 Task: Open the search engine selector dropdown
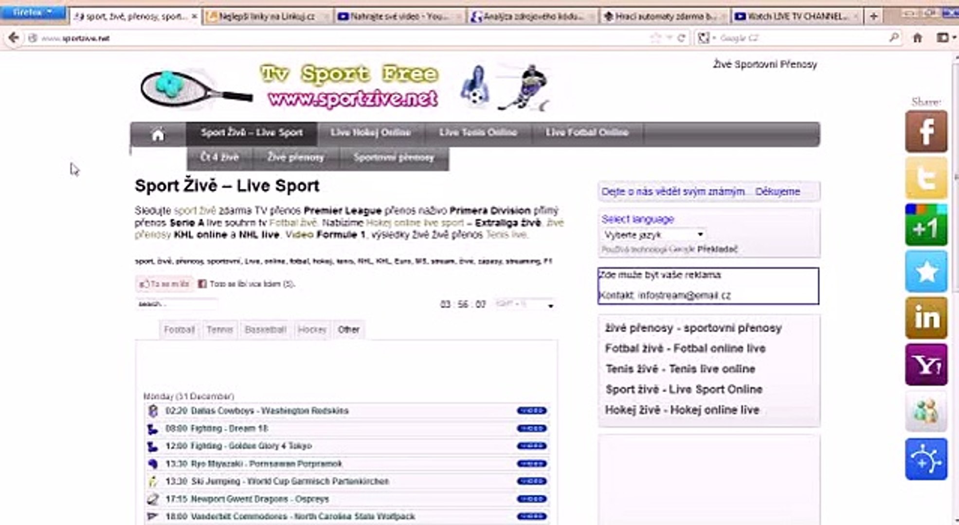[x=706, y=38]
